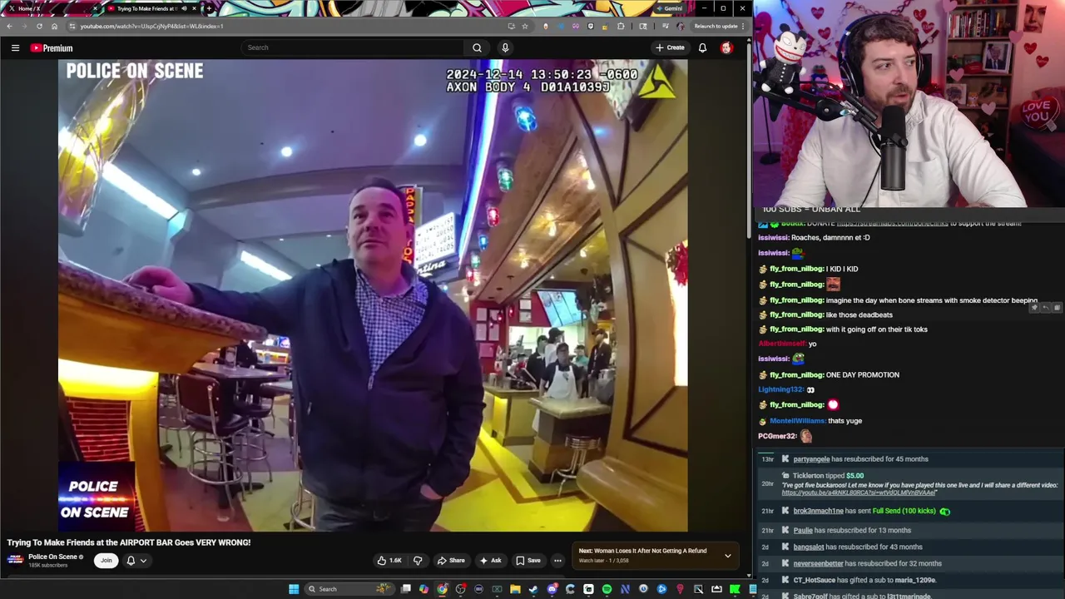
Task: Go to the YouTube Premium home logo
Action: pyautogui.click(x=52, y=47)
